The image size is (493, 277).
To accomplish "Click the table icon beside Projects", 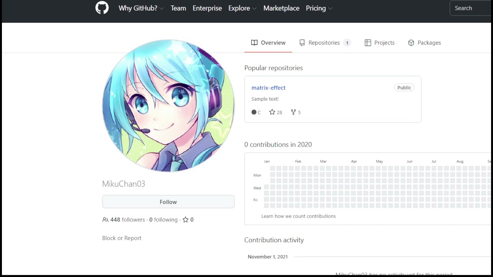I will 368,43.
